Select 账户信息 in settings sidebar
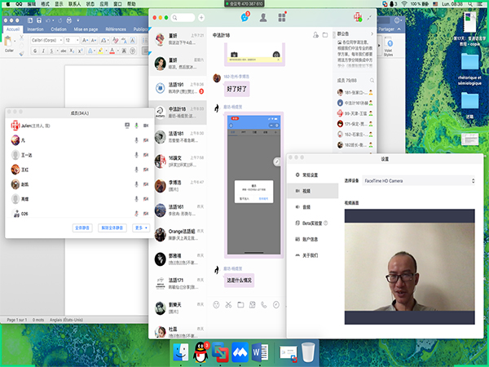489x367 pixels. click(x=313, y=239)
